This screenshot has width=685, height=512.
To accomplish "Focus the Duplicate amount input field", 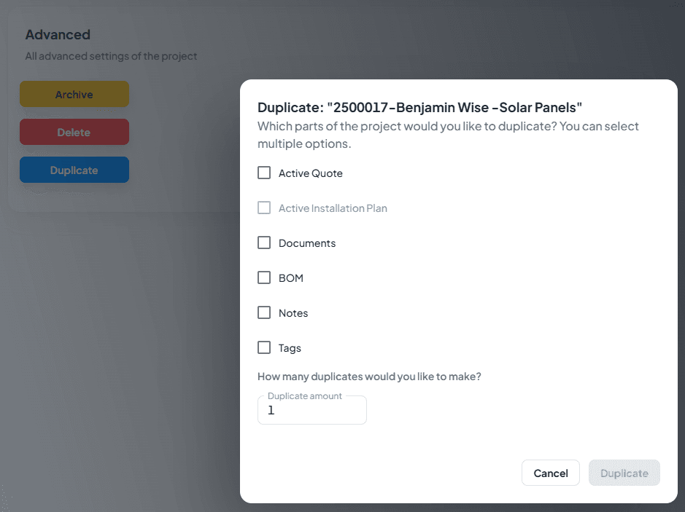I will (x=312, y=410).
